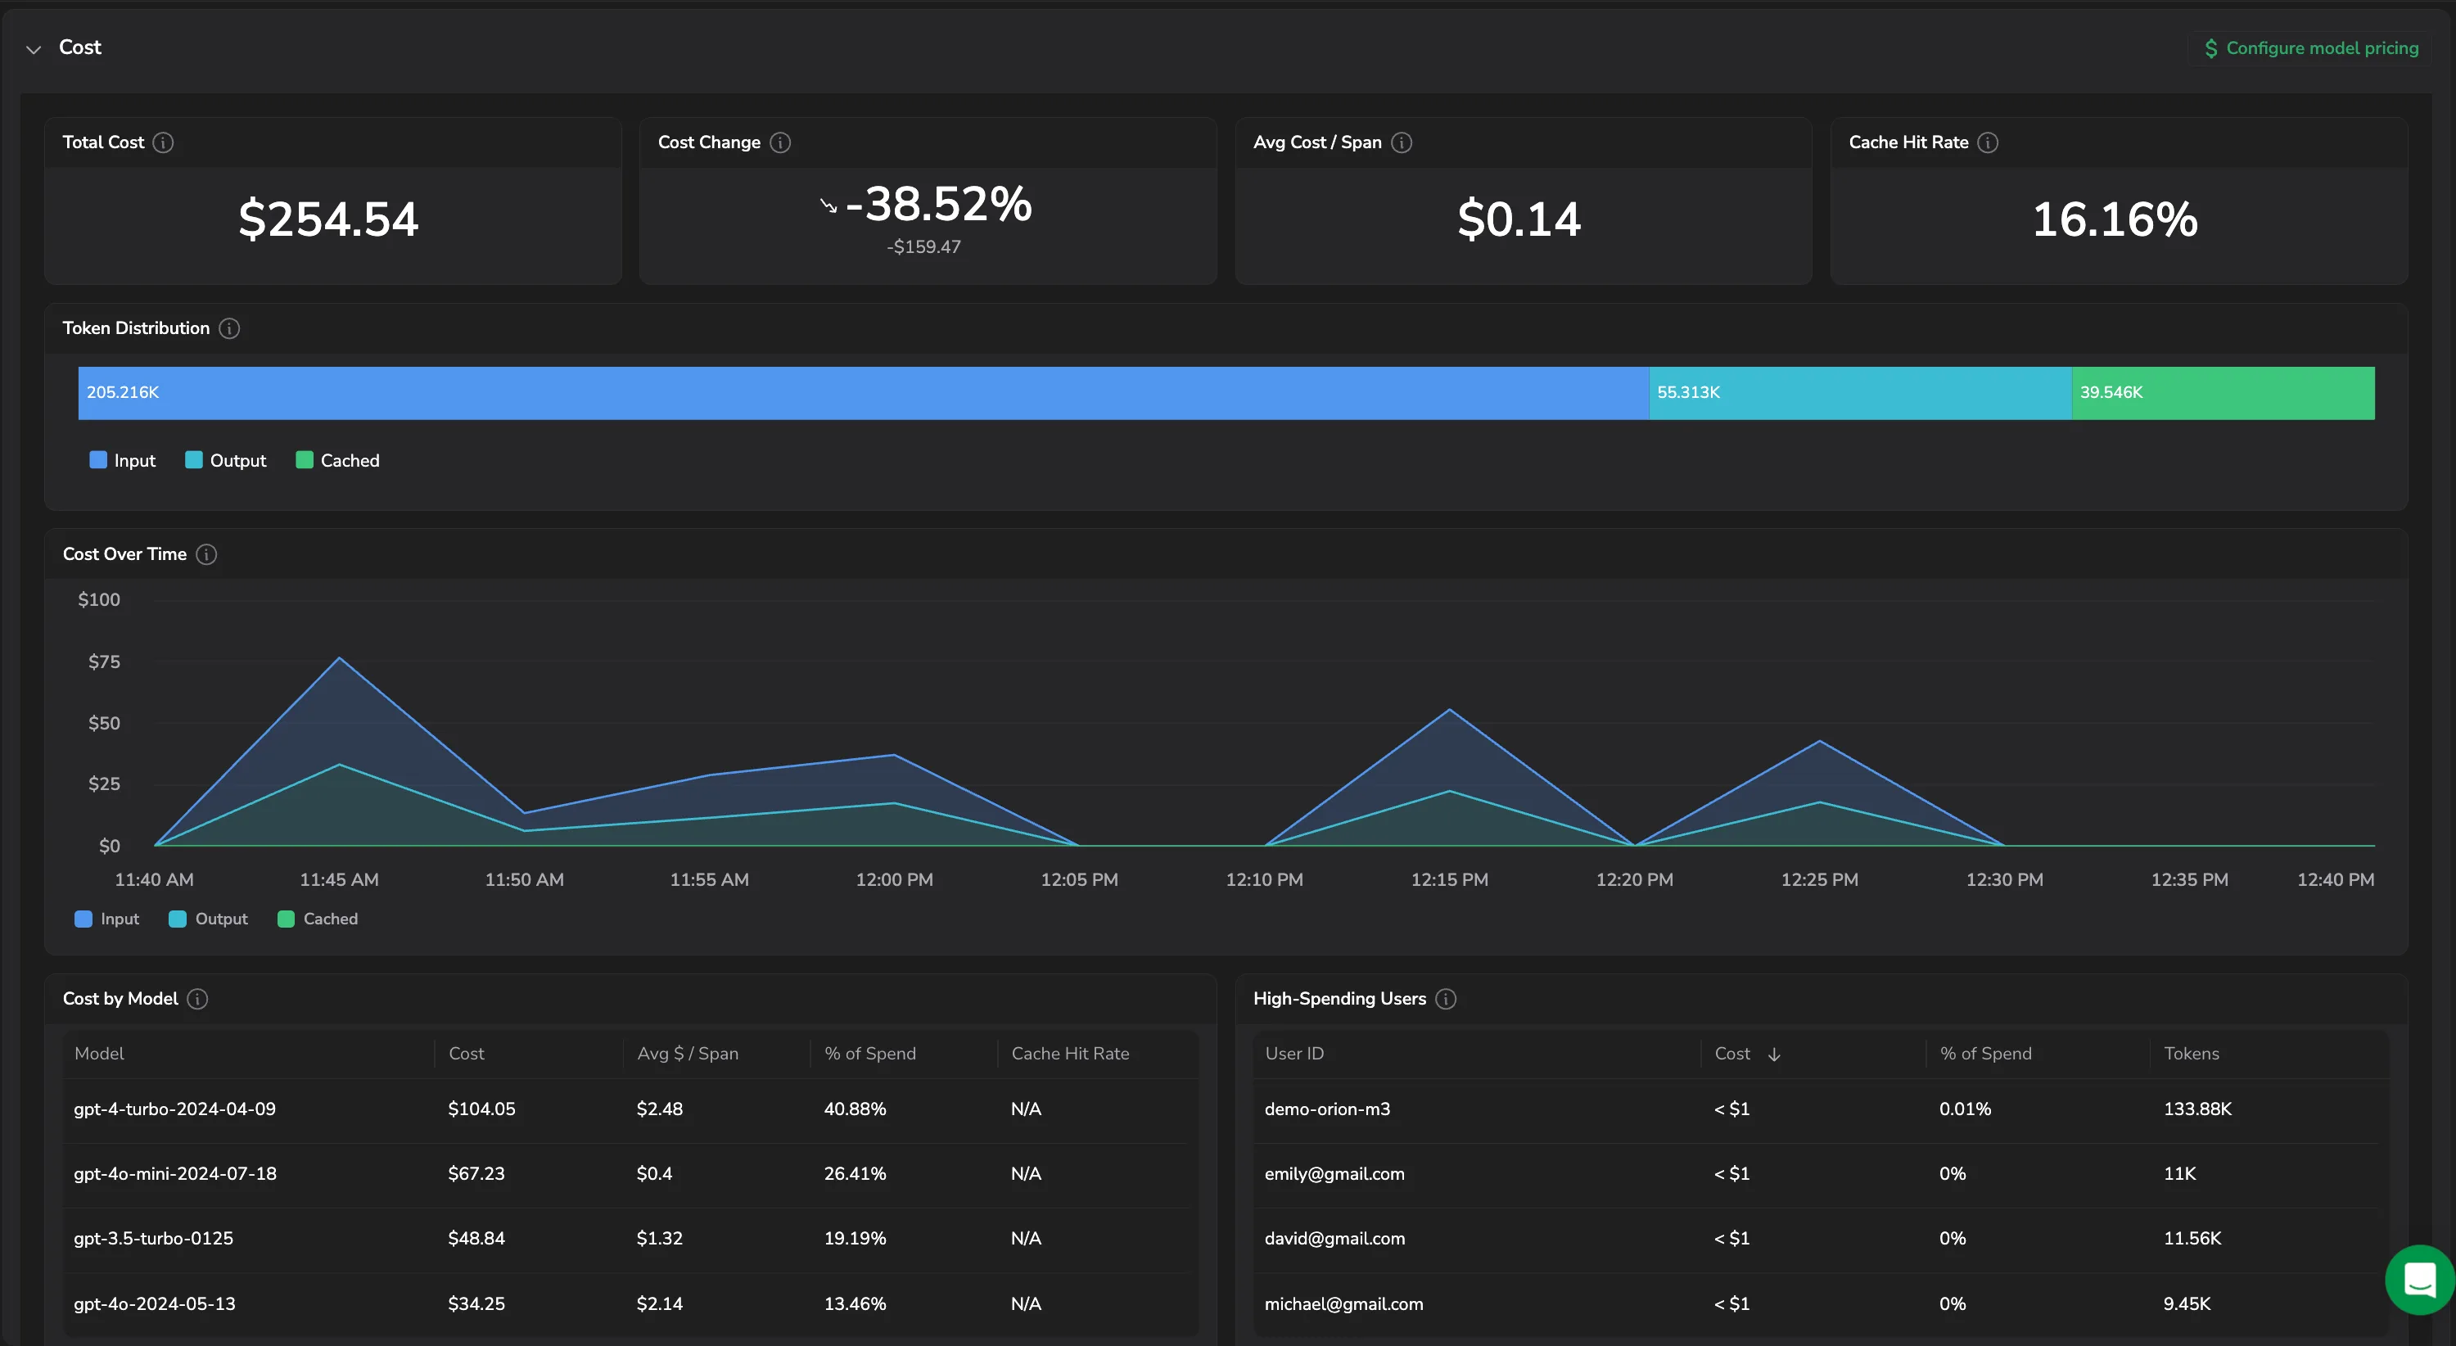Viewport: 2456px width, 1346px height.
Task: Sort Cost by Model table by Model column
Action: click(x=99, y=1054)
